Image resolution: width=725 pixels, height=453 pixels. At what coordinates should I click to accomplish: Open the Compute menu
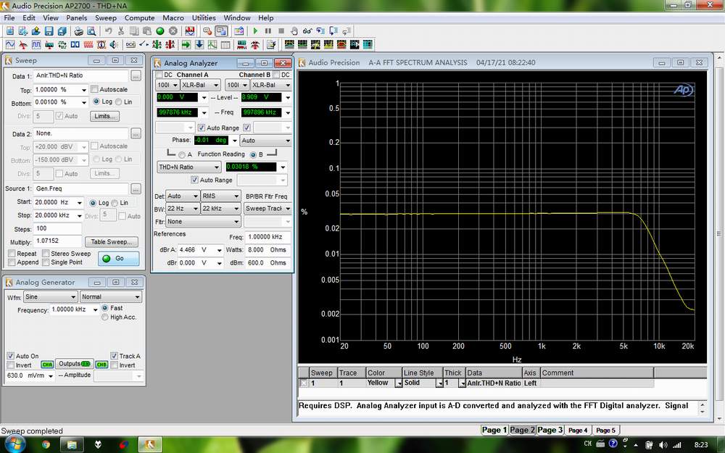pos(139,17)
